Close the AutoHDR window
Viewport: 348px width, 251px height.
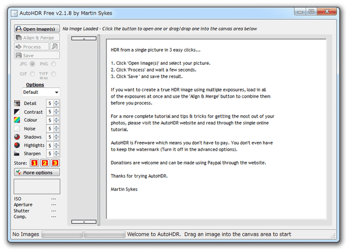pos(327,11)
